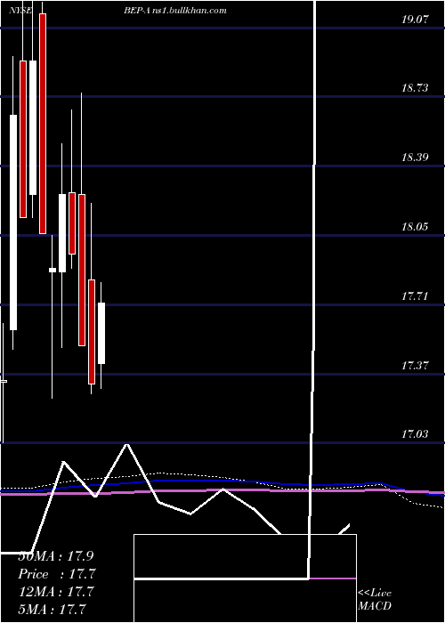Image resolution: width=445 pixels, height=623 pixels.
Task: Click the NYSE exchange label
Action: 20,11
